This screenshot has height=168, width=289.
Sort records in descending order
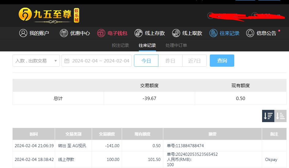point(268,116)
